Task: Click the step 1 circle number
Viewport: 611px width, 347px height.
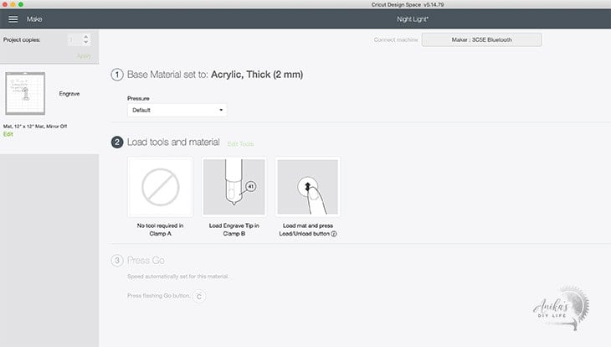Action: click(x=117, y=75)
